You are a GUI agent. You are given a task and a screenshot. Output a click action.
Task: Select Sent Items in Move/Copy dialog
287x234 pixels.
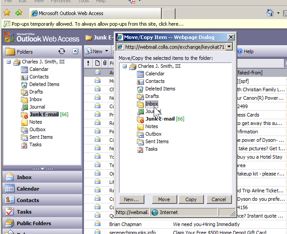click(157, 141)
